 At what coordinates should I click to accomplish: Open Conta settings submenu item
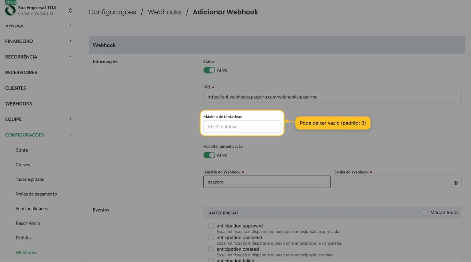[22, 150]
